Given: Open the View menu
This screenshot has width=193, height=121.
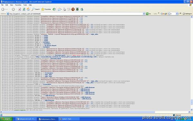Looking at the screenshot, I should point(12,5).
